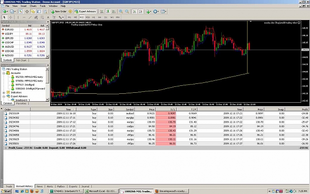Open the Templates dropdown
This screenshot has width=310, height=194.
coord(164,11)
